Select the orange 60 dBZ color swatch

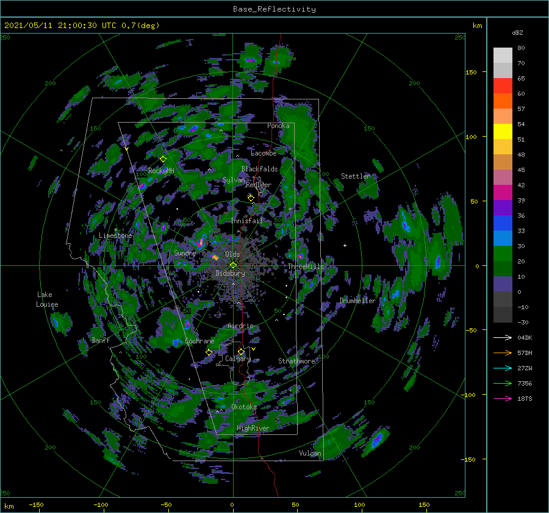click(503, 101)
